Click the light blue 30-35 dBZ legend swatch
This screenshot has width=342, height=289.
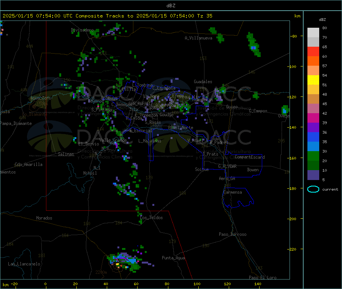[313, 147]
